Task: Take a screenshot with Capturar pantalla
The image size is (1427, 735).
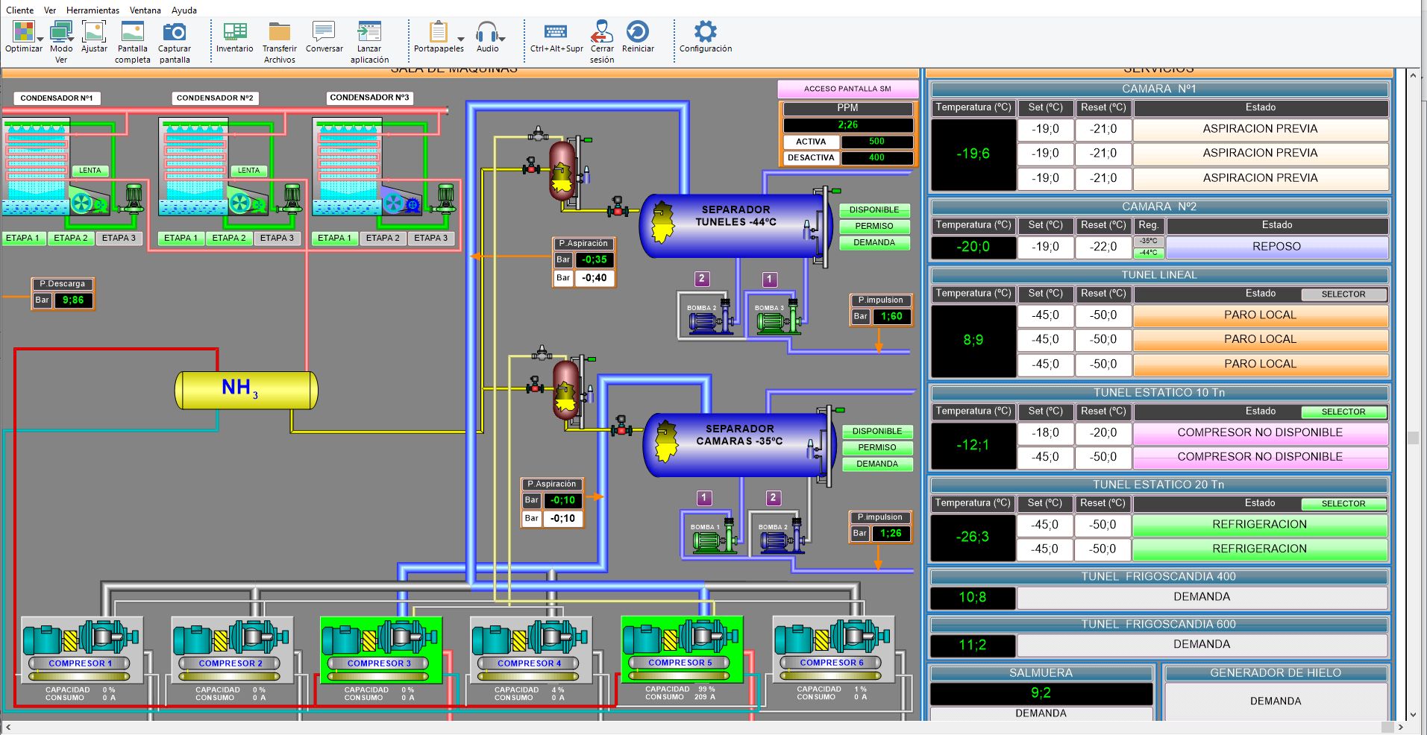Action: 175,32
